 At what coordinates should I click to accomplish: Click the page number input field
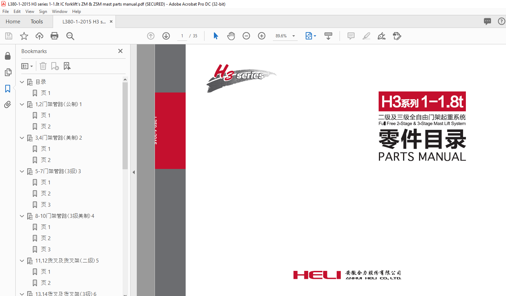pos(182,36)
